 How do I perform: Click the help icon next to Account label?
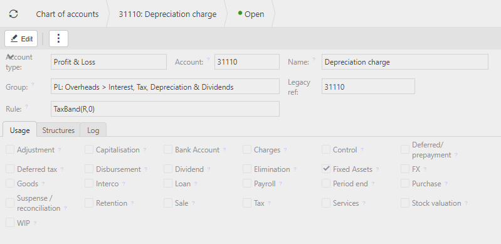coord(208,59)
